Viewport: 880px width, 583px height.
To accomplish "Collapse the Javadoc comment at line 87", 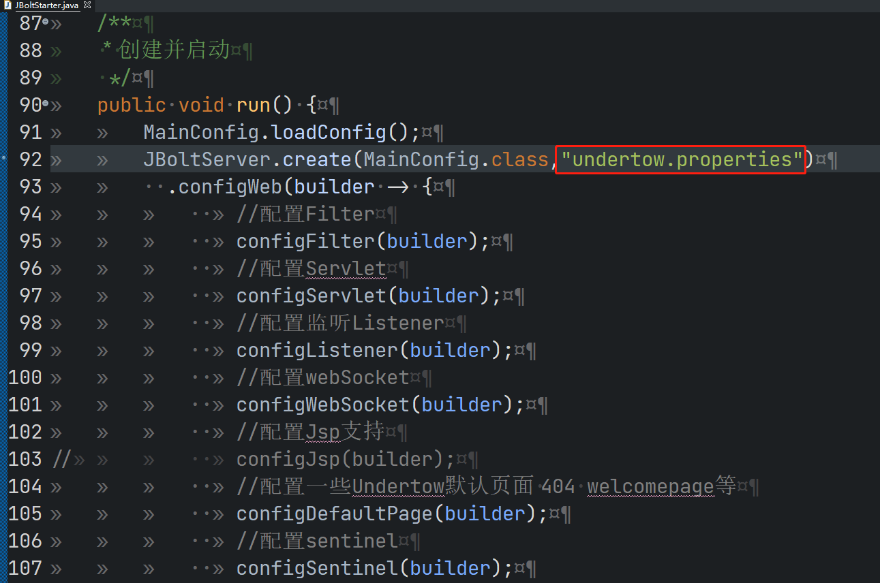I will 46,22.
